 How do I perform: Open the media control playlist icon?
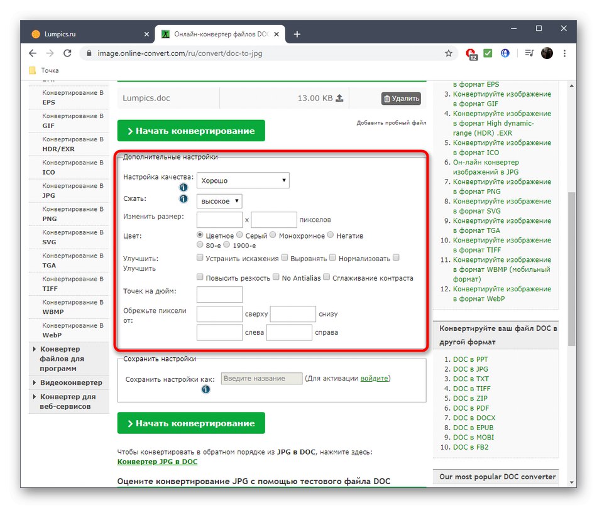pos(529,53)
